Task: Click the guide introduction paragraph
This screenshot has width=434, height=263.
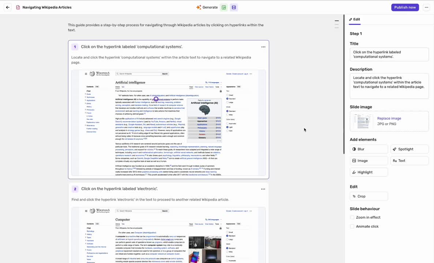Action: 166,27
